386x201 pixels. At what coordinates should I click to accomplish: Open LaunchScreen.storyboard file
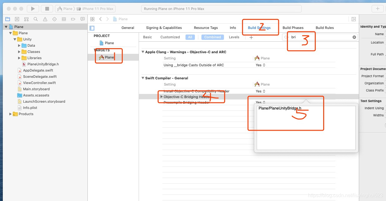coord(44,101)
